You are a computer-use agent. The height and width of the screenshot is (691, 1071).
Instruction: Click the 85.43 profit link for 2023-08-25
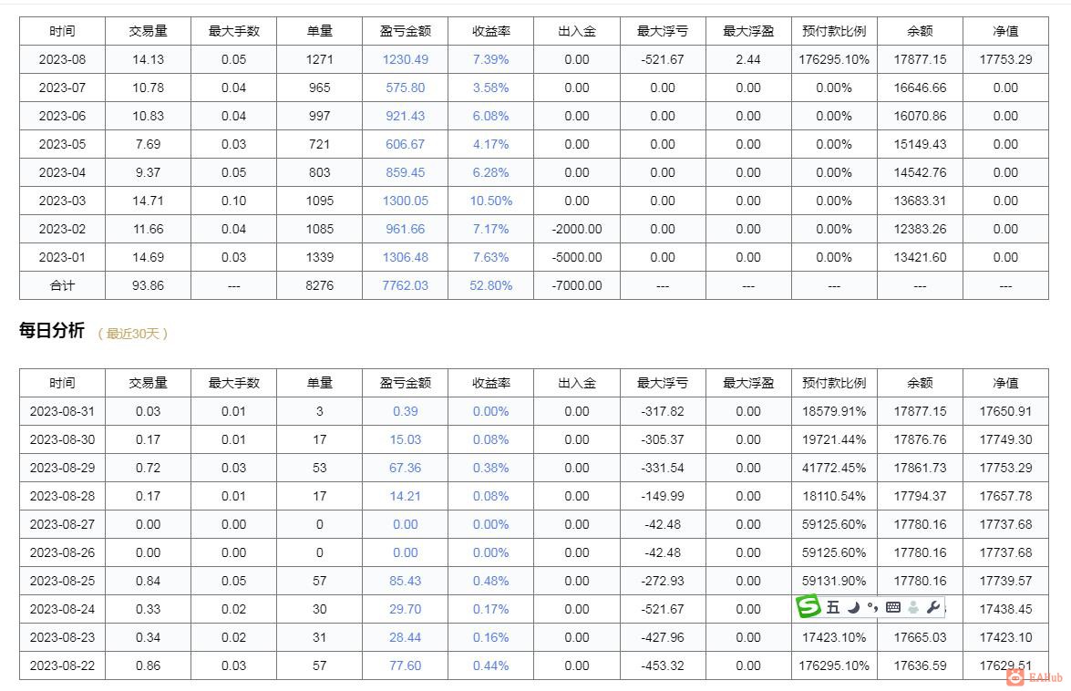pyautogui.click(x=405, y=581)
